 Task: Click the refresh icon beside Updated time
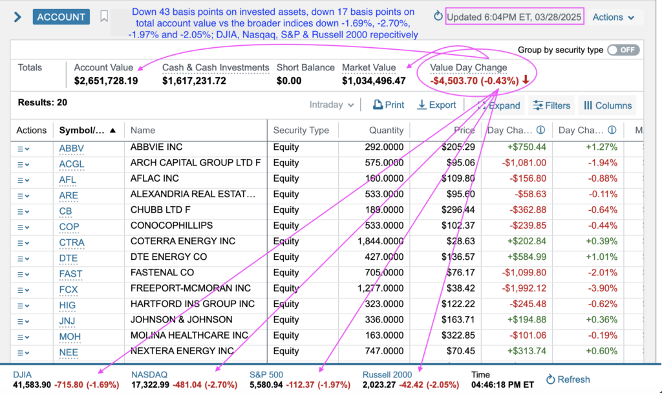coord(438,16)
